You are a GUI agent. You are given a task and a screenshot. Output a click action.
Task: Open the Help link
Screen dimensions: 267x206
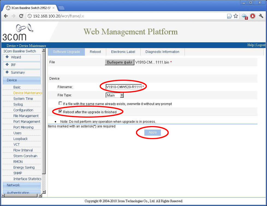coord(251,45)
